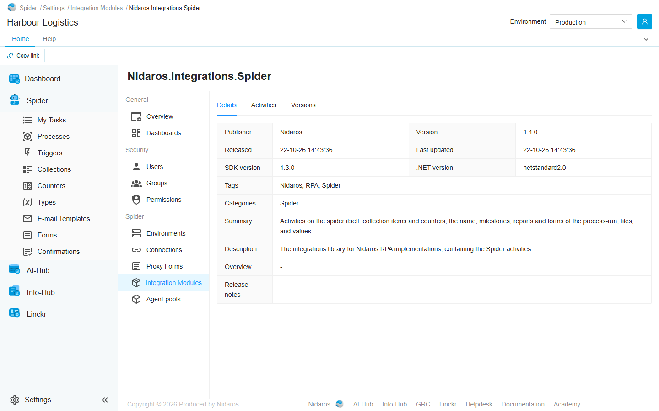The height and width of the screenshot is (411, 659).
Task: Select the Versions tab
Action: [x=303, y=105]
